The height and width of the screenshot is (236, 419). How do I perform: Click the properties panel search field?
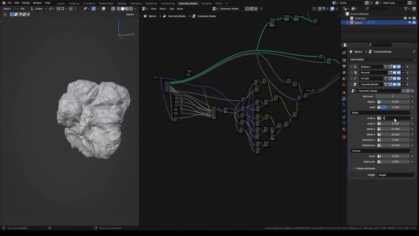pyautogui.click(x=380, y=45)
